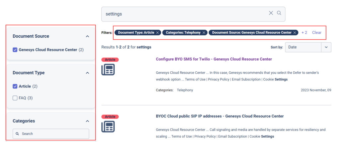Clear all filters
Viewport: 340px width, 142px height.
pos(317,33)
